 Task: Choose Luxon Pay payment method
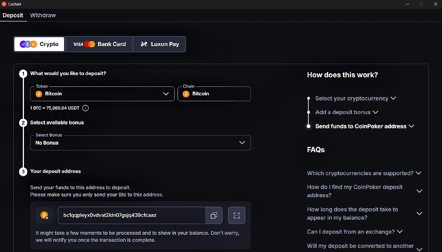(x=159, y=44)
